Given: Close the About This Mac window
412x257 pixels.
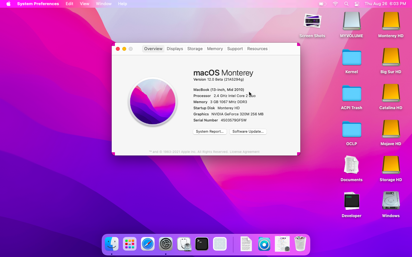Looking at the screenshot, I should coord(118,49).
